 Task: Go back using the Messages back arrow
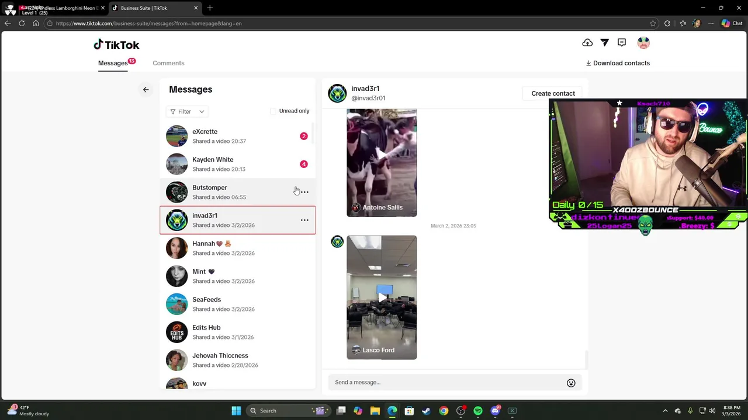(146, 89)
